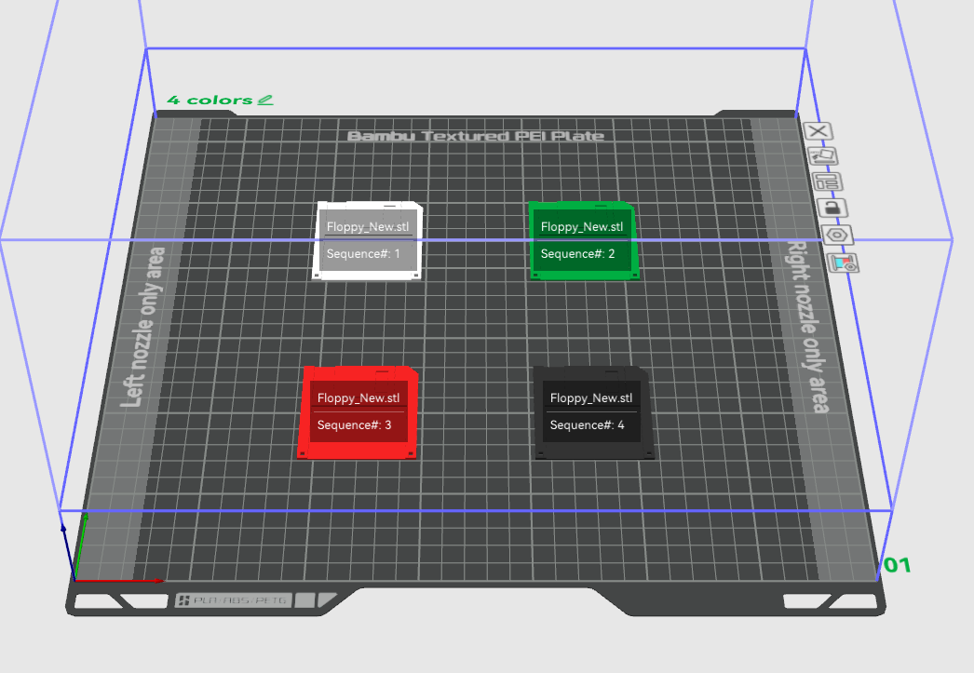
Task: Select green Floppy_New.stl Sequence#: 2
Action: 583,241
